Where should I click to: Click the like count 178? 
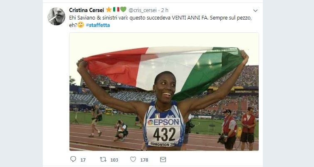144,160
